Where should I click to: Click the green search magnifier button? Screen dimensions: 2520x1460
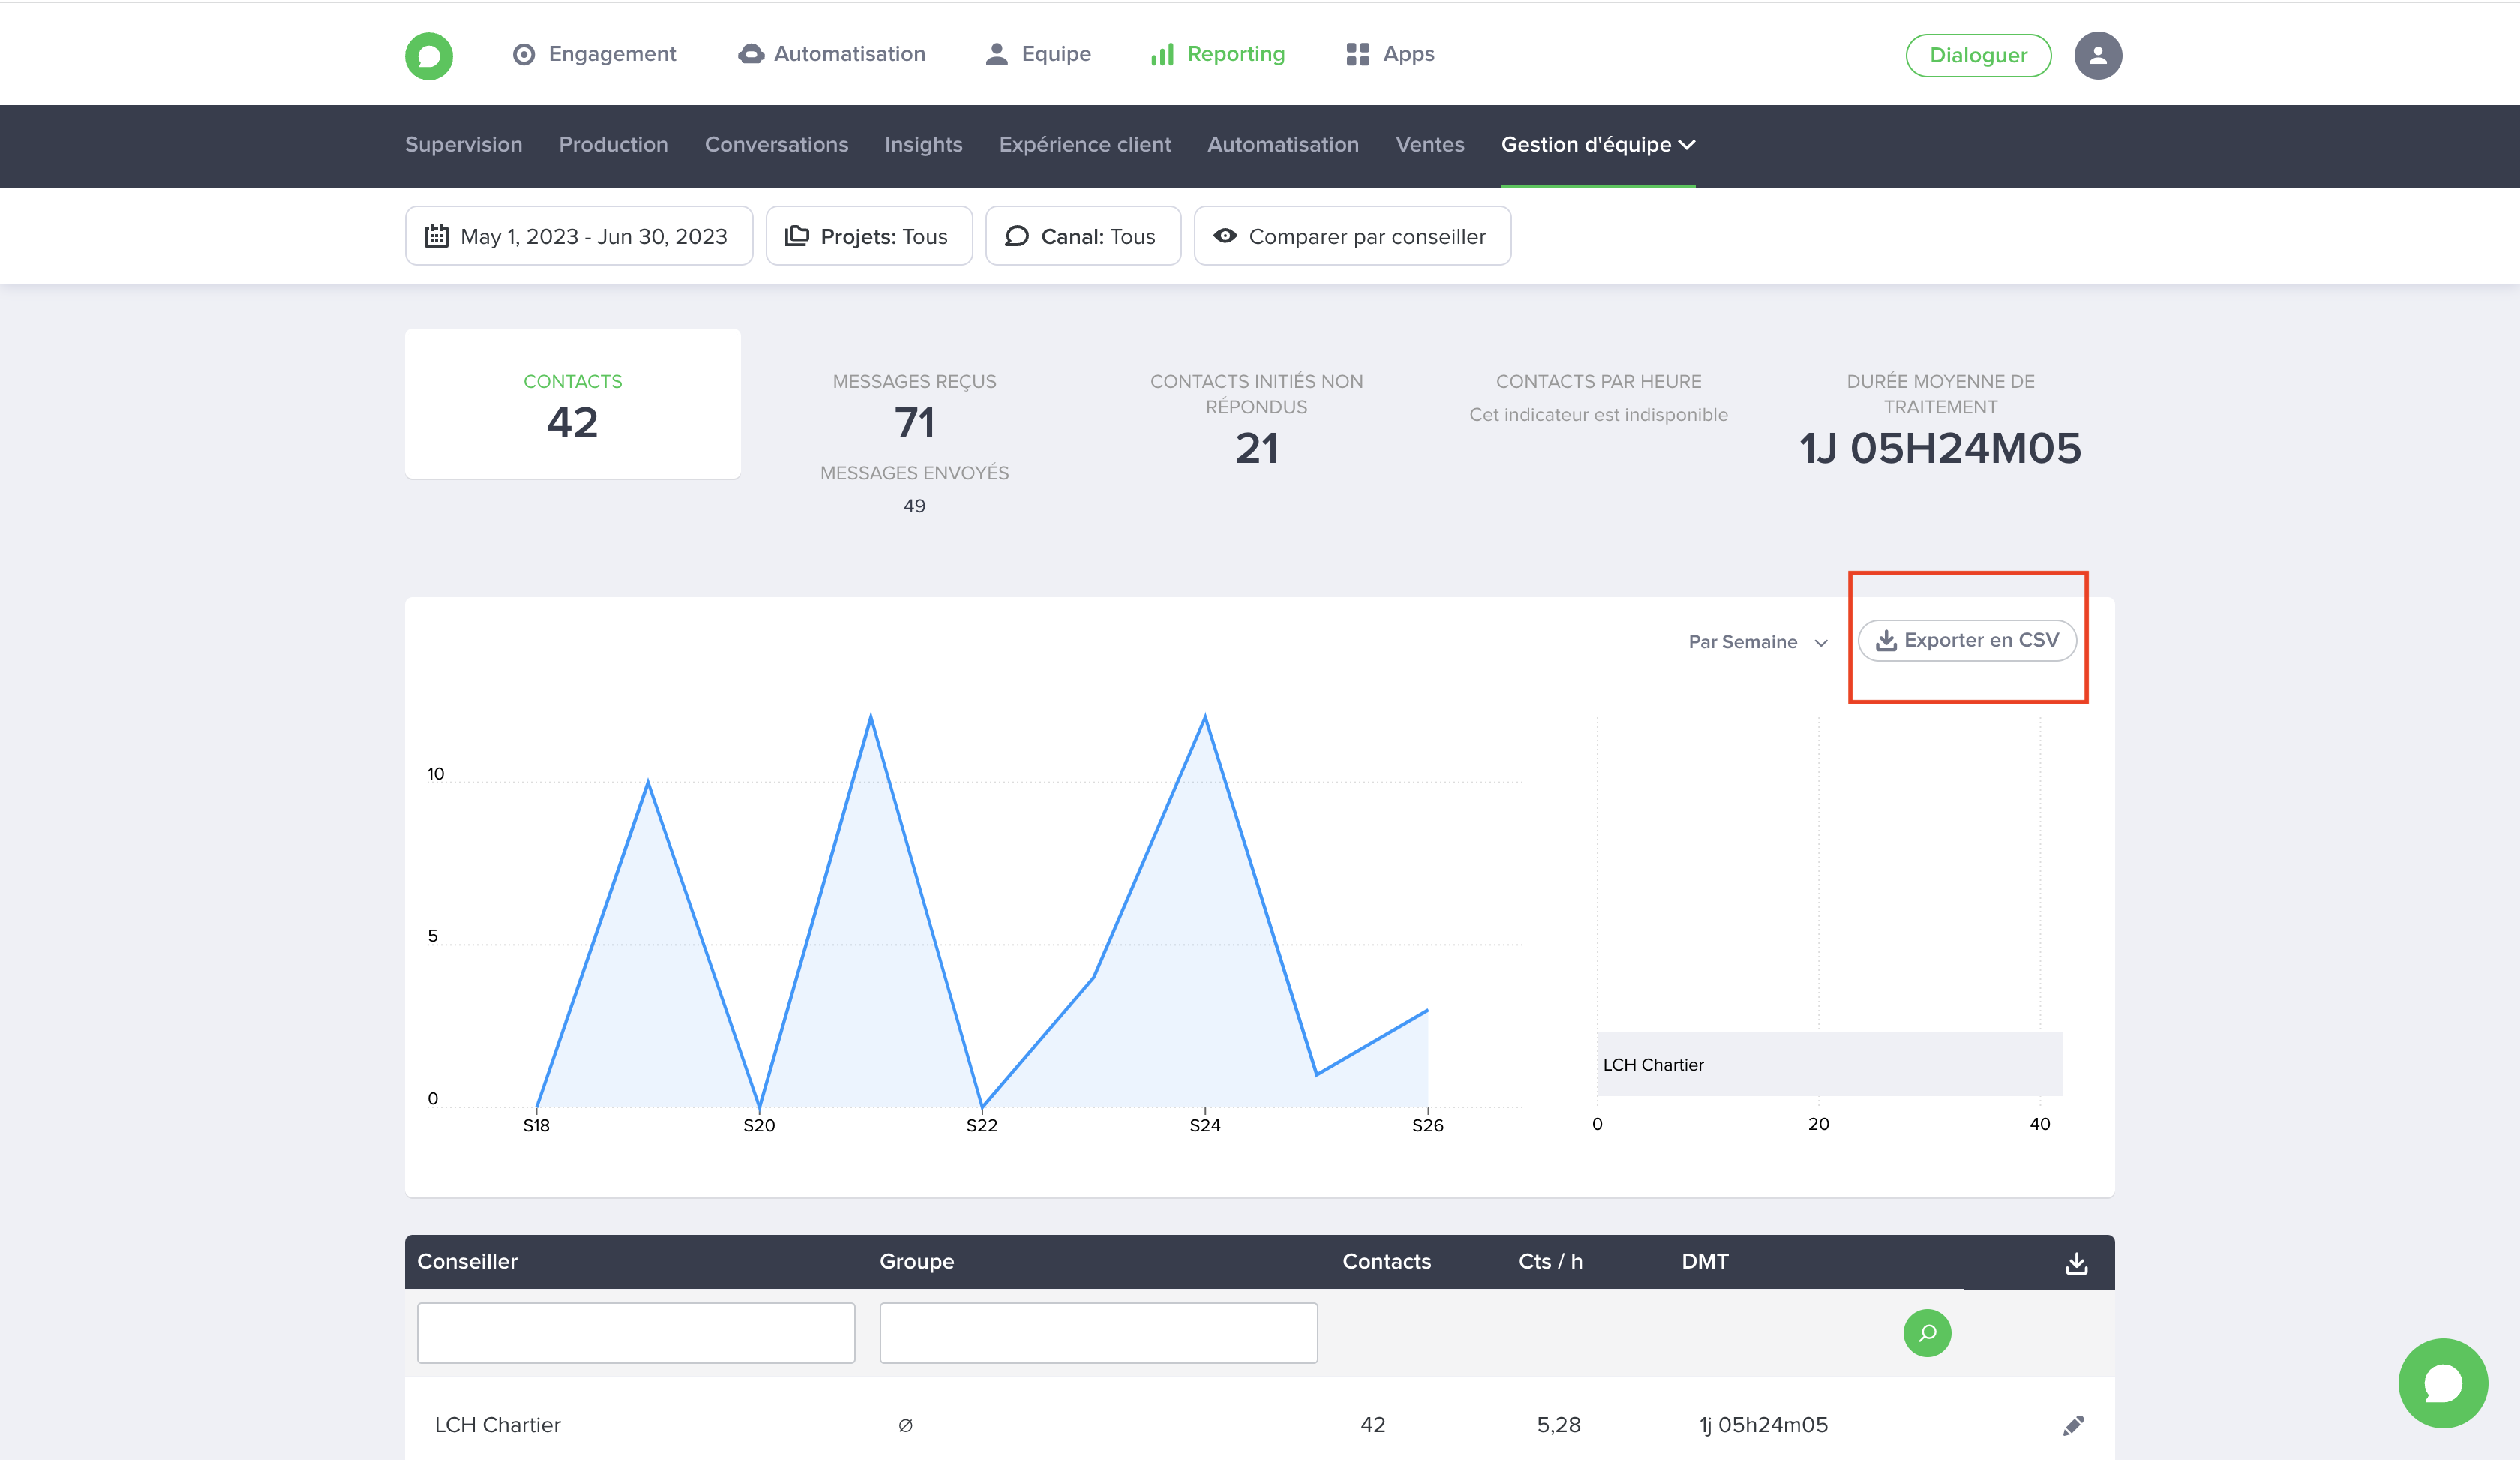pos(1926,1333)
